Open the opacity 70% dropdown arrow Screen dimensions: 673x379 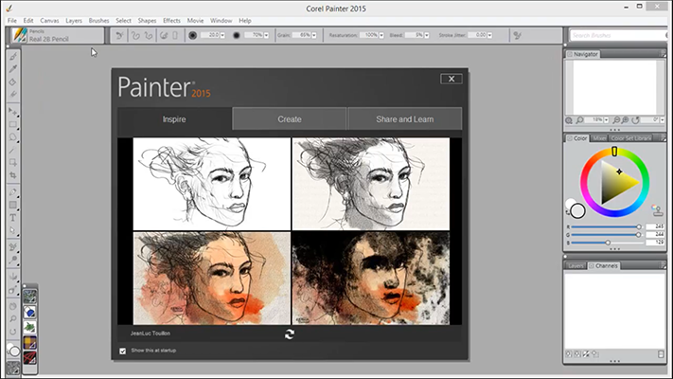(x=266, y=36)
